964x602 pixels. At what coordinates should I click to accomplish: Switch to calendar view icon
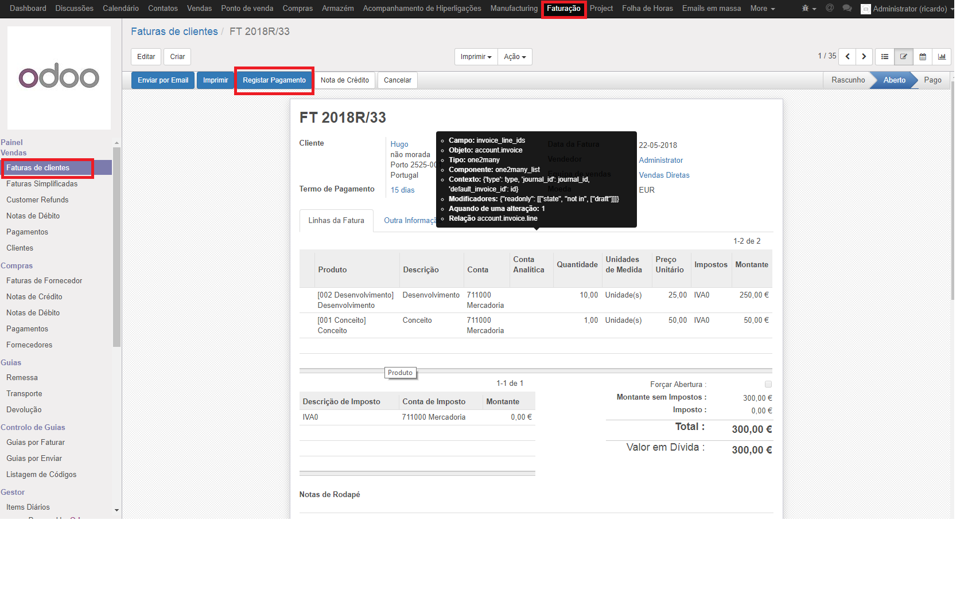tap(923, 57)
